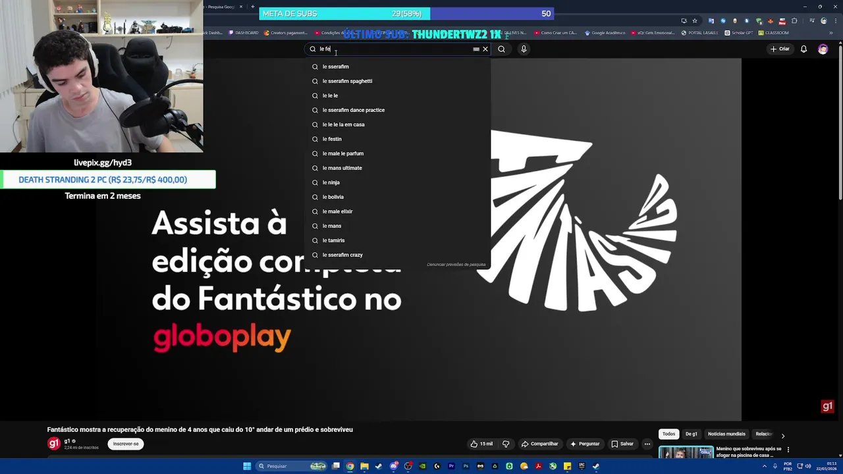Open Premiere Pro from the taskbar
This screenshot has height=474, width=843.
pyautogui.click(x=451, y=466)
